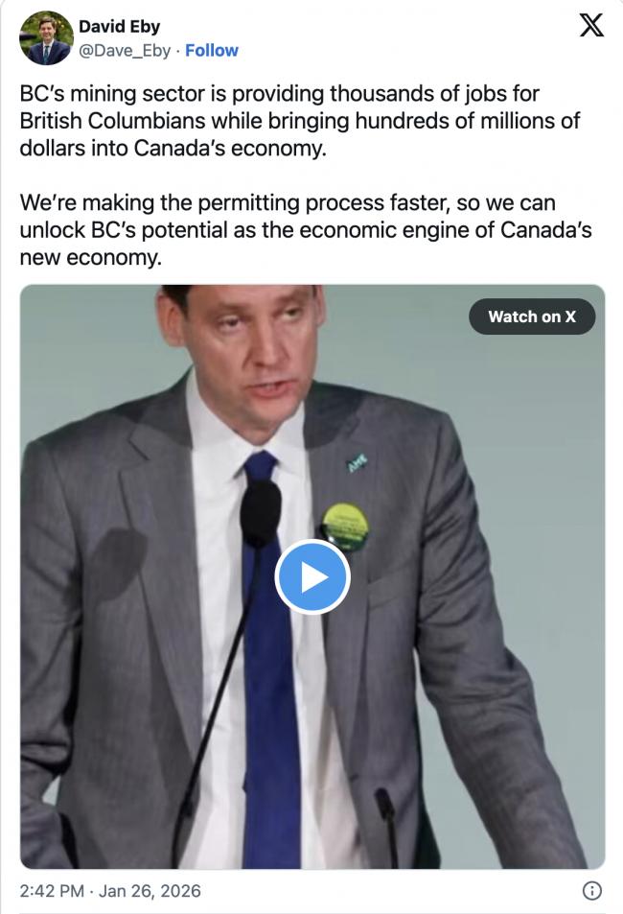Click the small podium microphone in the video
The width and height of the screenshot is (623, 914).
point(387,825)
